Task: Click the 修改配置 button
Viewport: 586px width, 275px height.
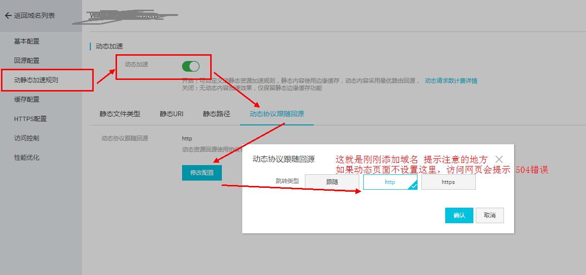Action: 202,173
